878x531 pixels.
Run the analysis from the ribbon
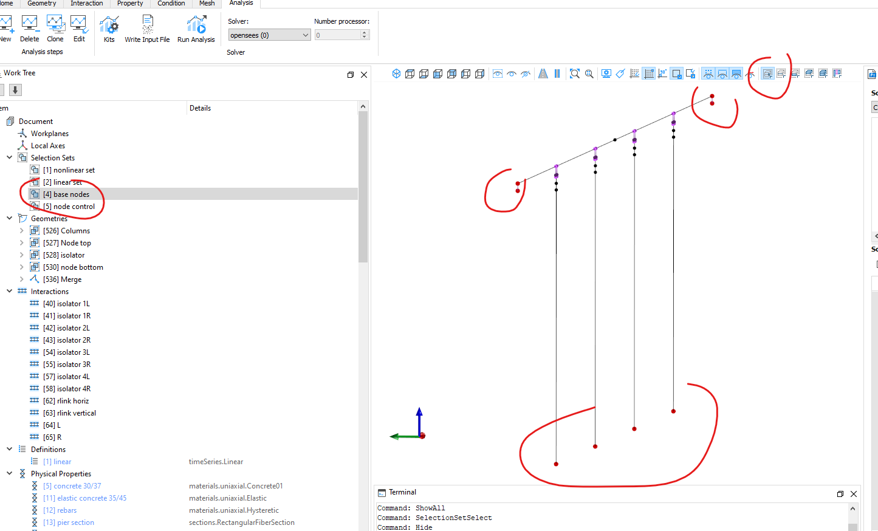tap(196, 29)
